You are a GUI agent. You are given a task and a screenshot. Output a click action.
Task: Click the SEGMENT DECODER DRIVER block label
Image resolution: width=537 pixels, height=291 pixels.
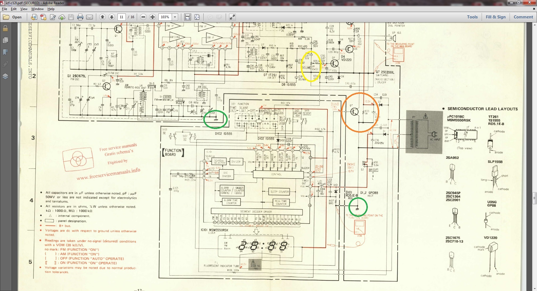pos(256,212)
